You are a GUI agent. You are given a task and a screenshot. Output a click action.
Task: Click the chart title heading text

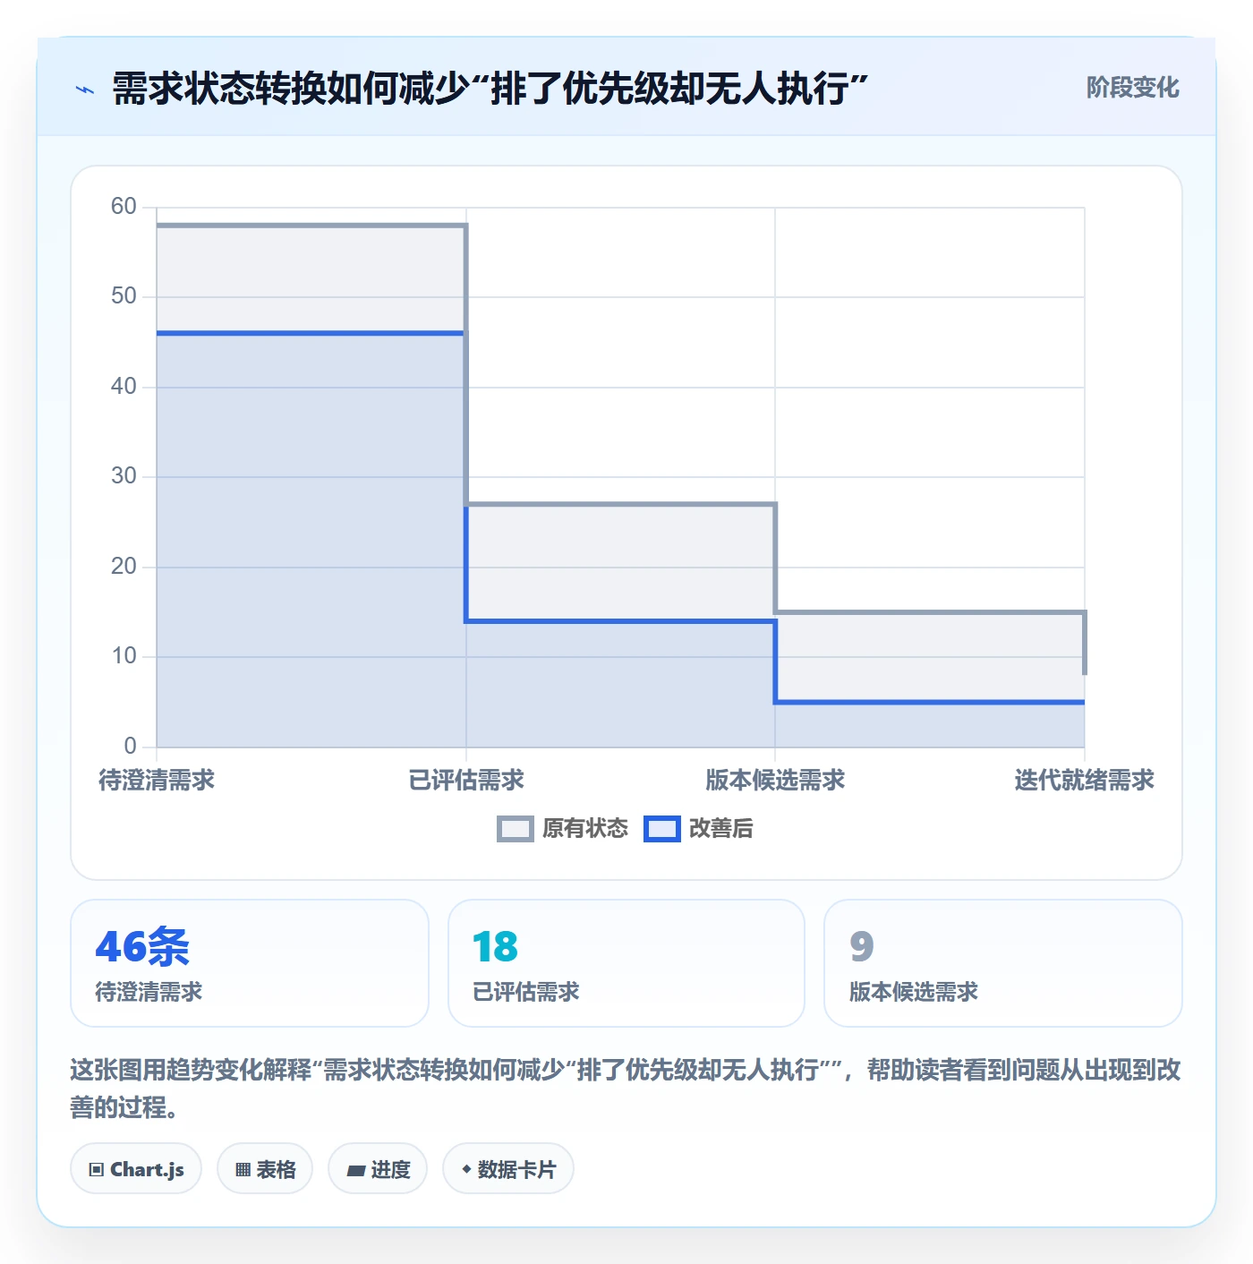[490, 90]
